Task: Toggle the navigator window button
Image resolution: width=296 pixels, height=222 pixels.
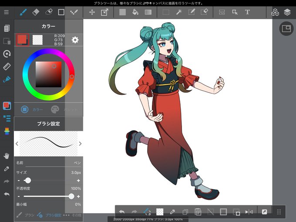Action: (x=286, y=28)
